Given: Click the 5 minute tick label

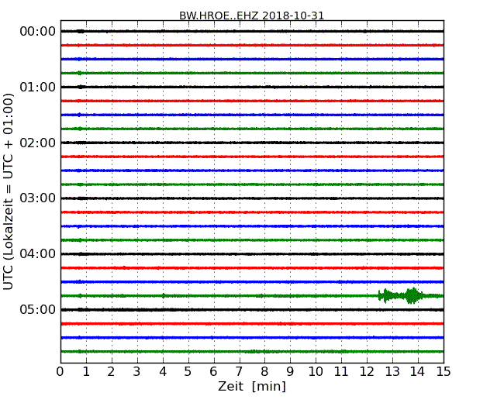Looking at the screenshot, I should coord(188,372).
